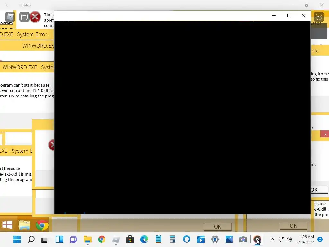Viewport: 329px width, 247px height.
Task: Open the Widgets panel icon
Action: [59, 239]
